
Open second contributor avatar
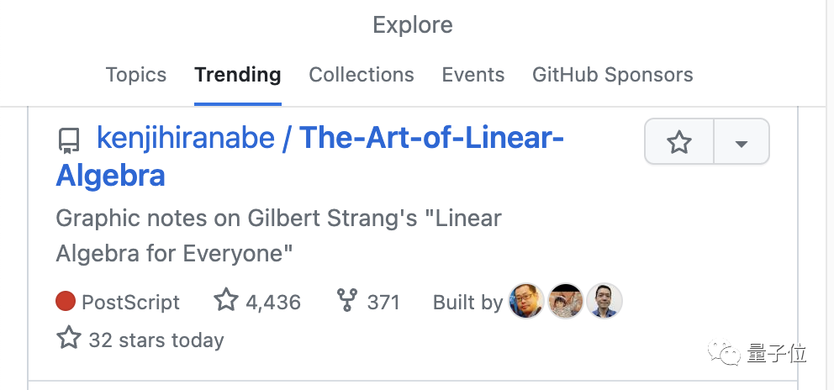pos(565,301)
